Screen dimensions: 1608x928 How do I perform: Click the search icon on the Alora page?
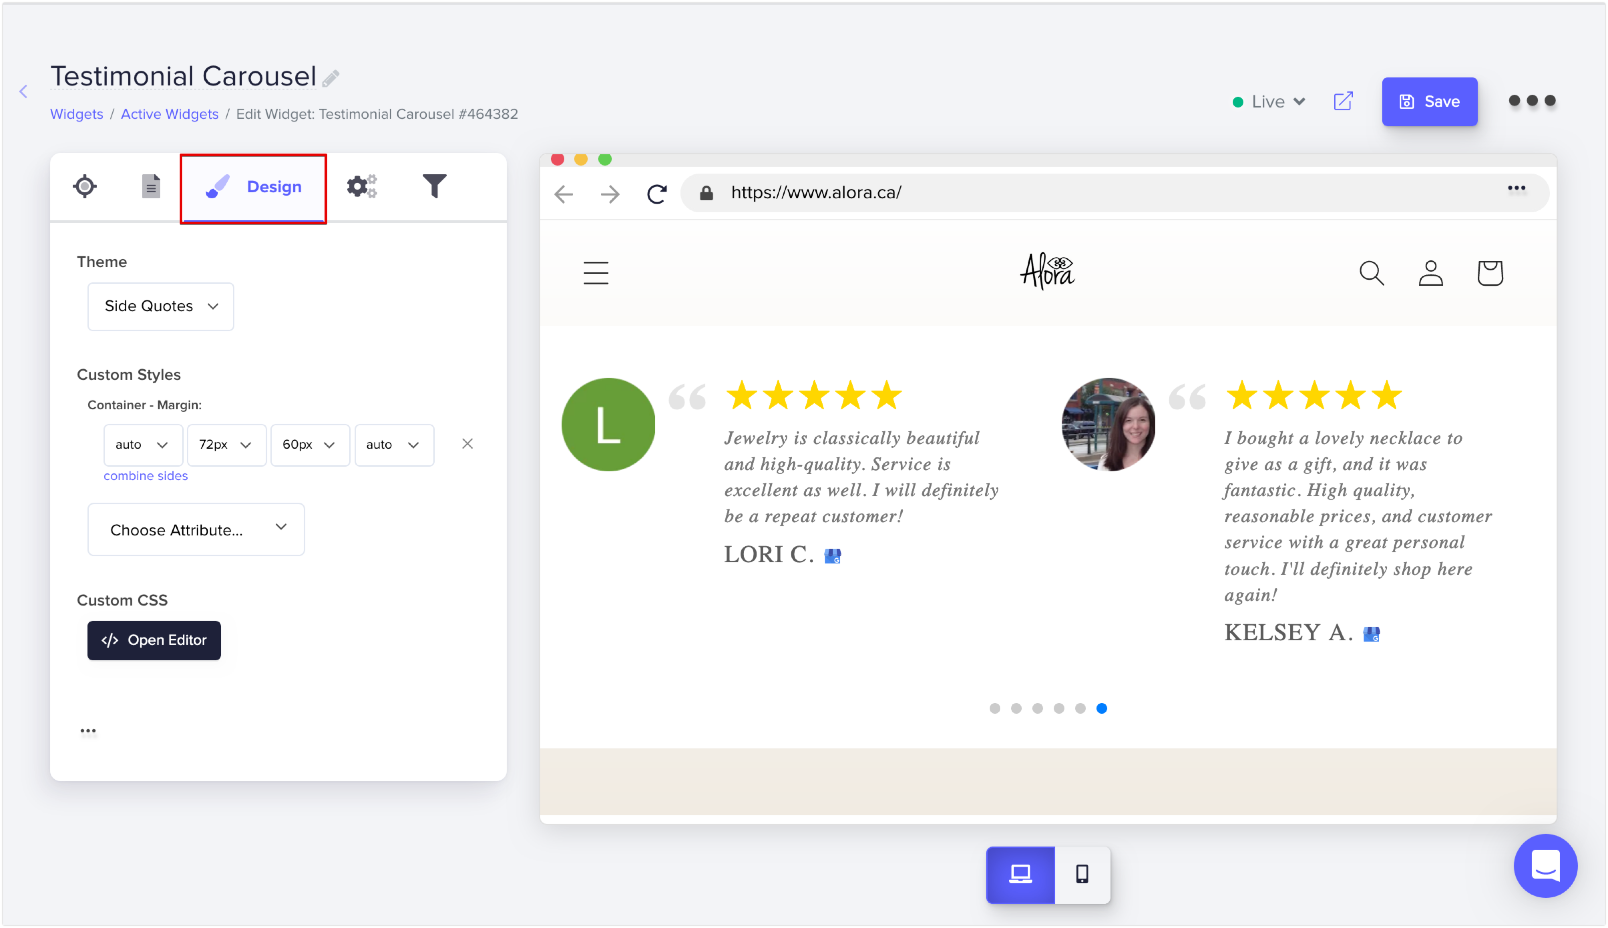click(1371, 273)
